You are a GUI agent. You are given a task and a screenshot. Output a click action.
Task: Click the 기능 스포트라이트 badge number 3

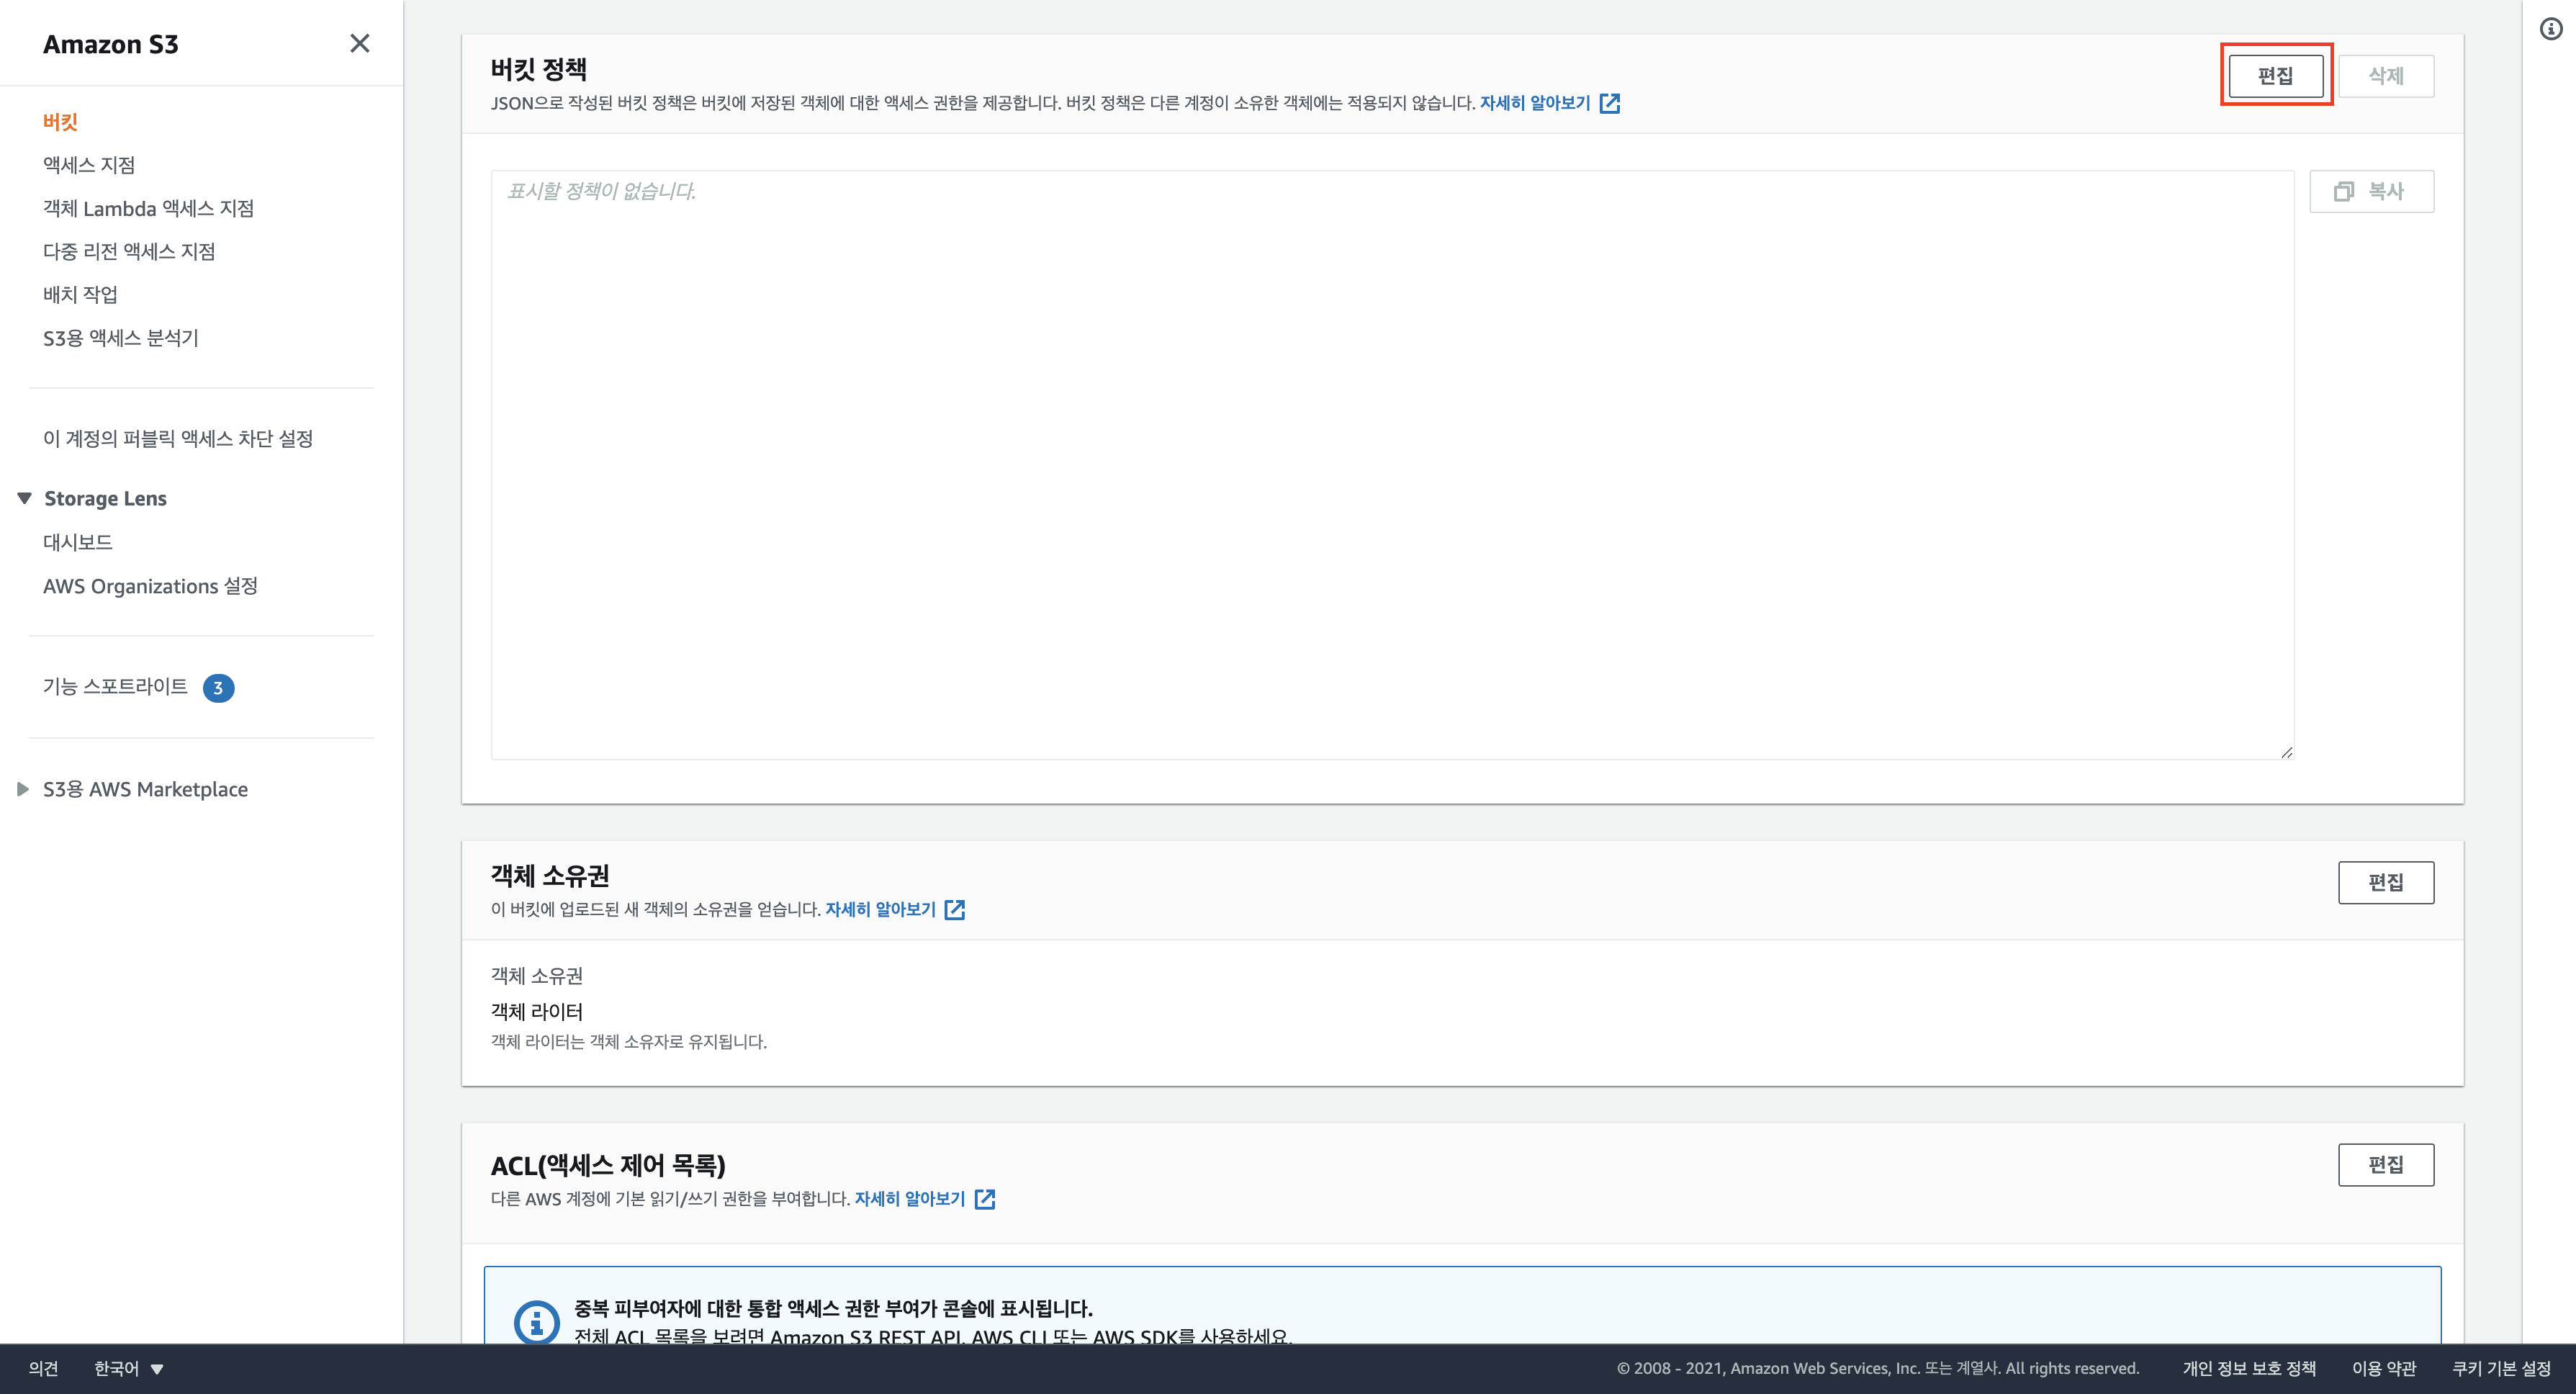(218, 688)
